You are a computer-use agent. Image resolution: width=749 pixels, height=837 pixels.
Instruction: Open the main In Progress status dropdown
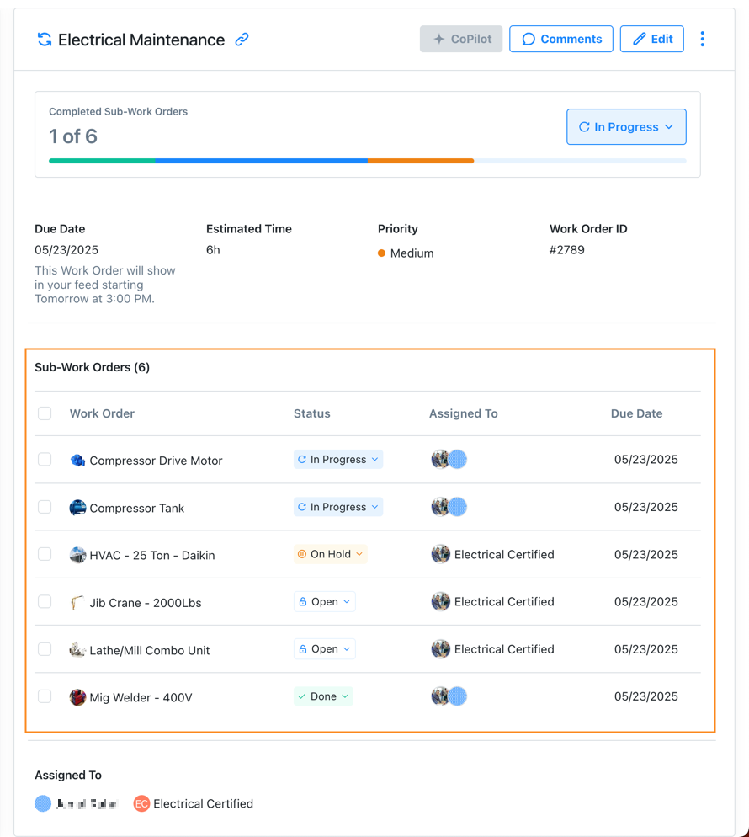click(626, 127)
